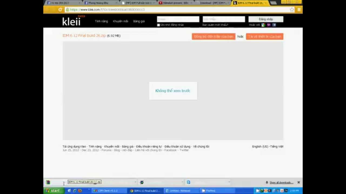Open the Tính năng nav item
346x194 pixels.
(x=101, y=21)
